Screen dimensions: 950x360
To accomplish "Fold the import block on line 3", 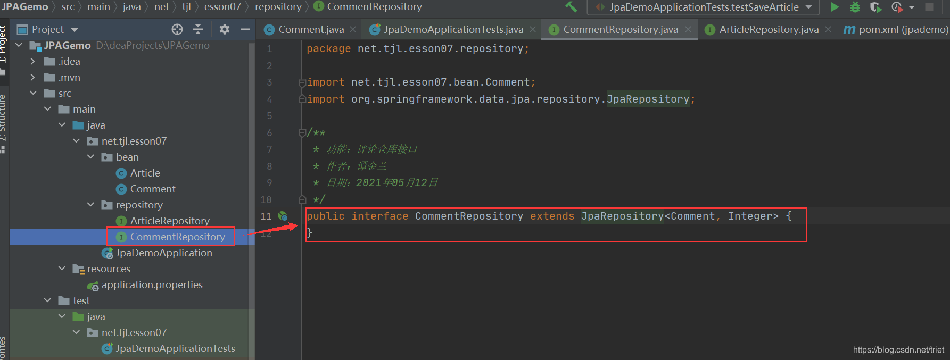I will tap(302, 82).
